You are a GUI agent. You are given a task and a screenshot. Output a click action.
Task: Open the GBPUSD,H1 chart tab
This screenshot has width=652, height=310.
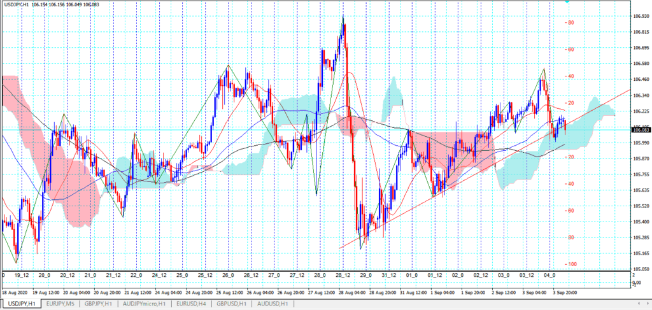pos(232,304)
